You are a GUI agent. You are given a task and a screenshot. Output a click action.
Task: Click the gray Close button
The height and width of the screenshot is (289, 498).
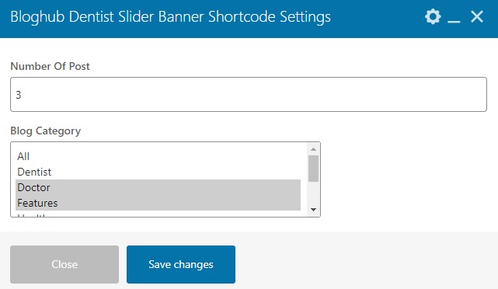coord(64,264)
